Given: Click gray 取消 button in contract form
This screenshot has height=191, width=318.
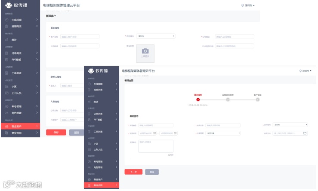Looking at the screenshot, I should tap(152, 172).
